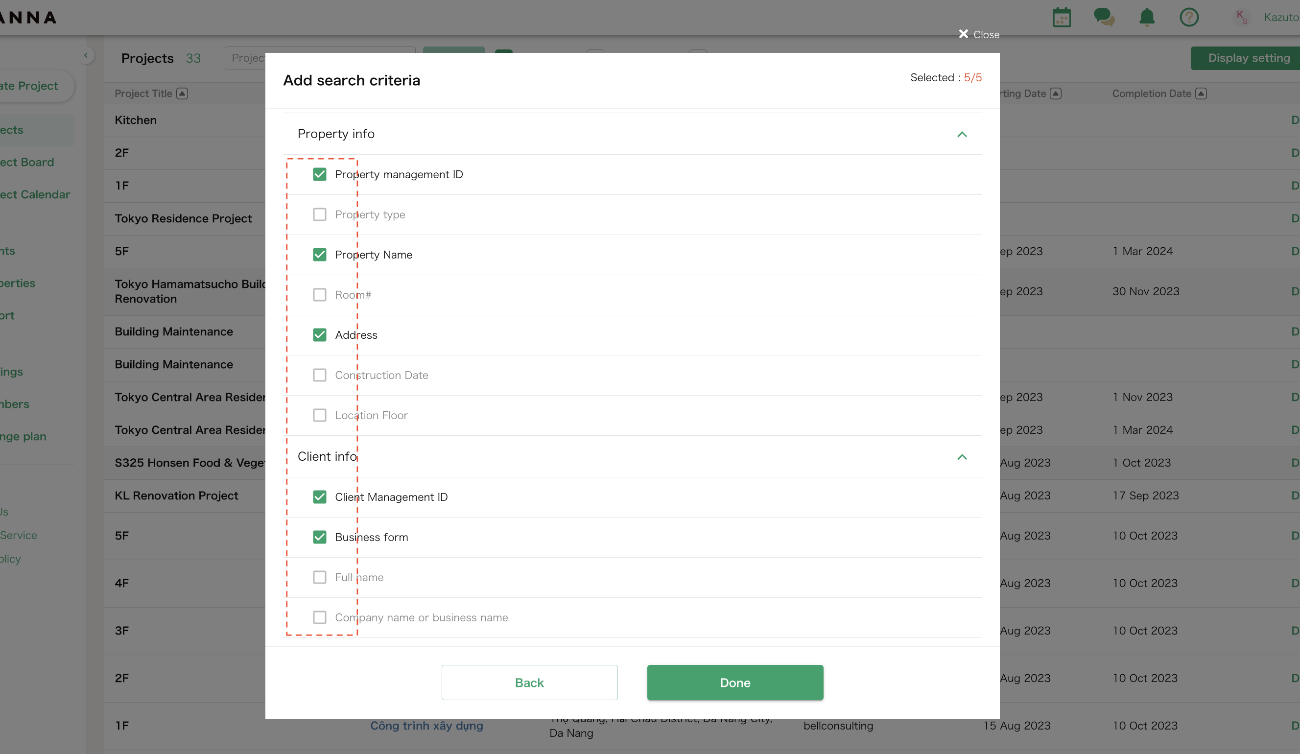
Task: Open the chat messages icon
Action: tap(1104, 17)
